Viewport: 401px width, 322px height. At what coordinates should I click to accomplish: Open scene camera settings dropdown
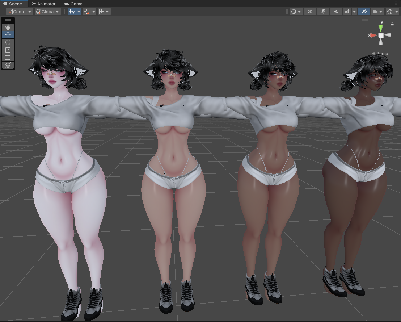(377, 12)
